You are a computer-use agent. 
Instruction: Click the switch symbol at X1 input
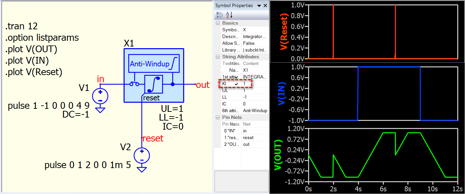(135, 84)
